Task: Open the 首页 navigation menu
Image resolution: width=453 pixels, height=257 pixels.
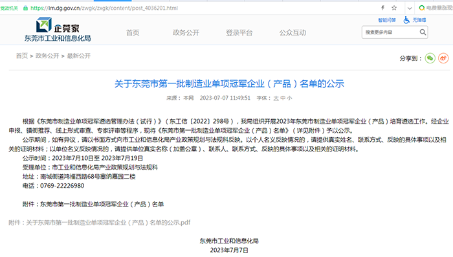Action: pos(133,32)
